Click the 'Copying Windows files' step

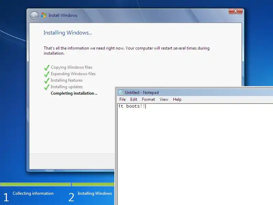pos(72,67)
